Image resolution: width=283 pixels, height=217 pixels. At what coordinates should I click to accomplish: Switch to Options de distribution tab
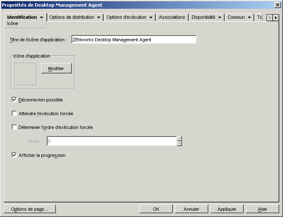[x=72, y=17]
